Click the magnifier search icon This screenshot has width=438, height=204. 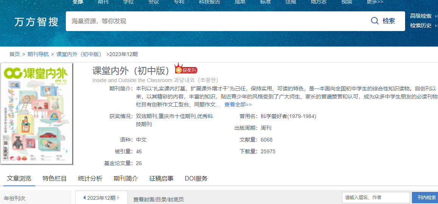pos(374,21)
